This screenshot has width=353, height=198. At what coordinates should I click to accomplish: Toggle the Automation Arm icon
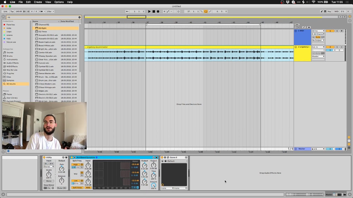point(168,11)
